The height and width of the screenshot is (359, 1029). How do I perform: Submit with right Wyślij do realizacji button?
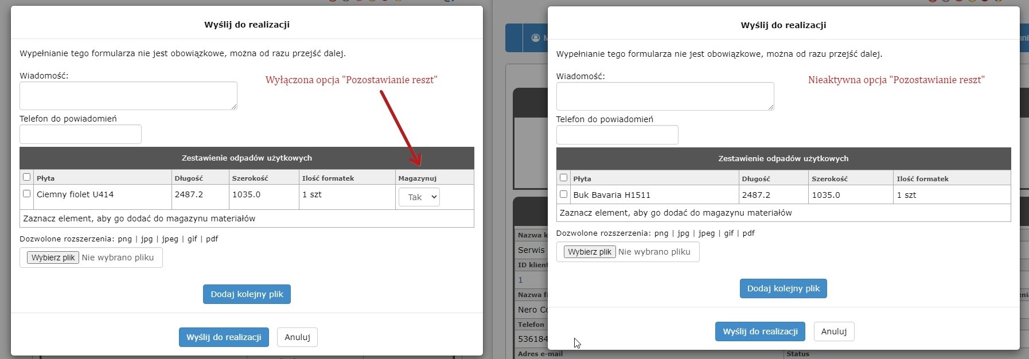point(760,331)
